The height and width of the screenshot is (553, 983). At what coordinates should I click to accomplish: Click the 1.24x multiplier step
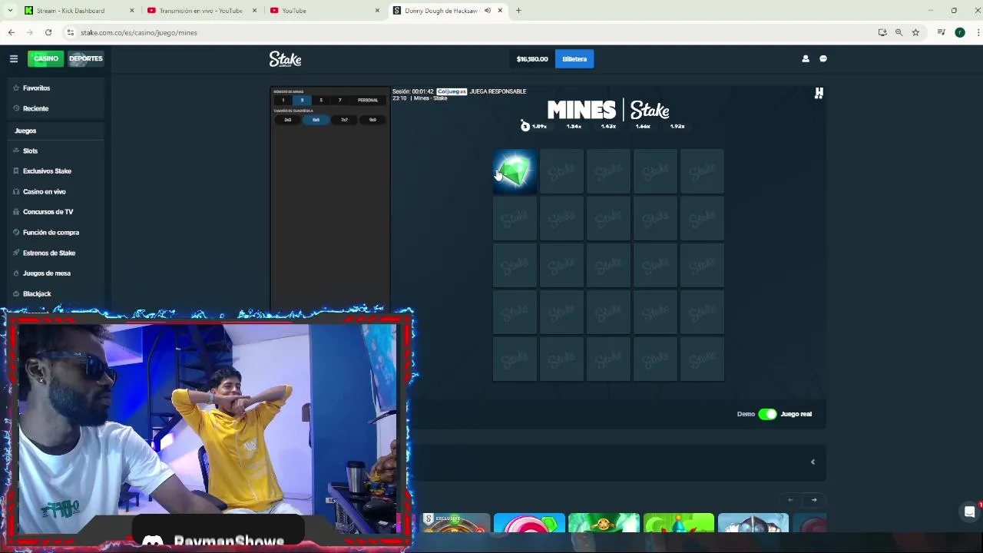574,126
